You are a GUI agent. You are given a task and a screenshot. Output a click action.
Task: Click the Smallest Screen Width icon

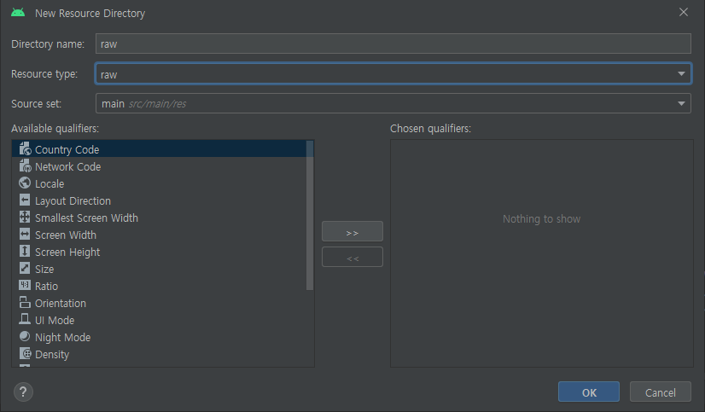25,217
